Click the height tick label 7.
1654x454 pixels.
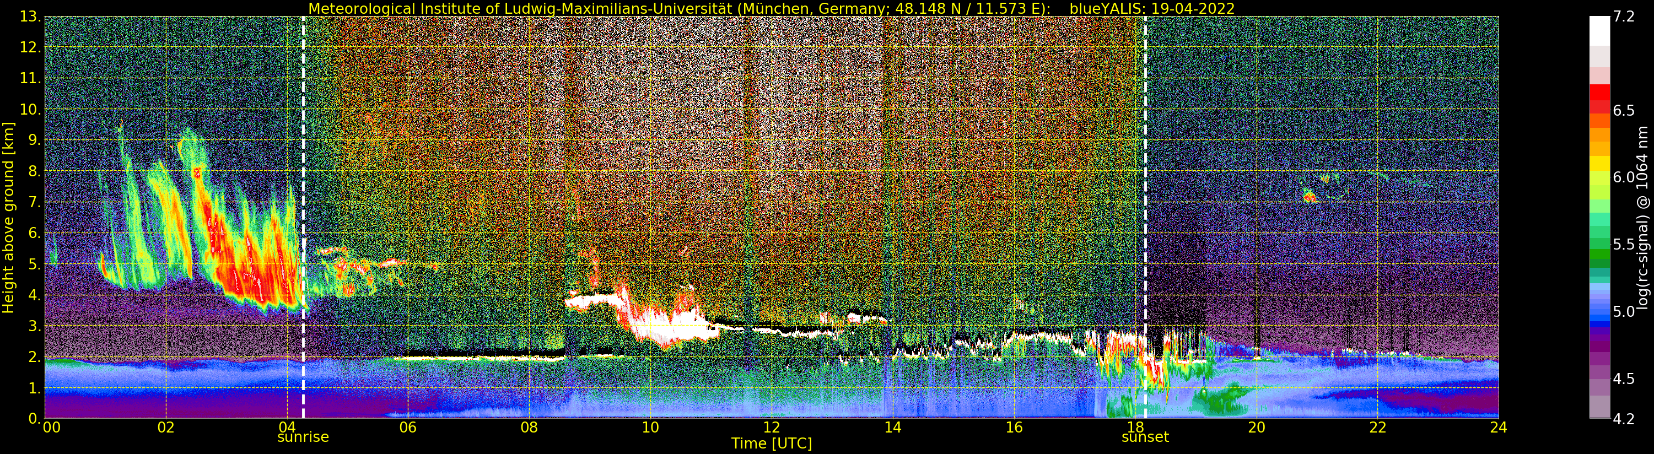click(x=35, y=202)
